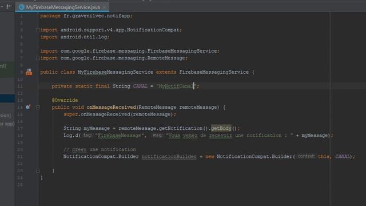Collapse the onMessageReceived method fold marker
The image size is (366, 206).
click(x=38, y=107)
